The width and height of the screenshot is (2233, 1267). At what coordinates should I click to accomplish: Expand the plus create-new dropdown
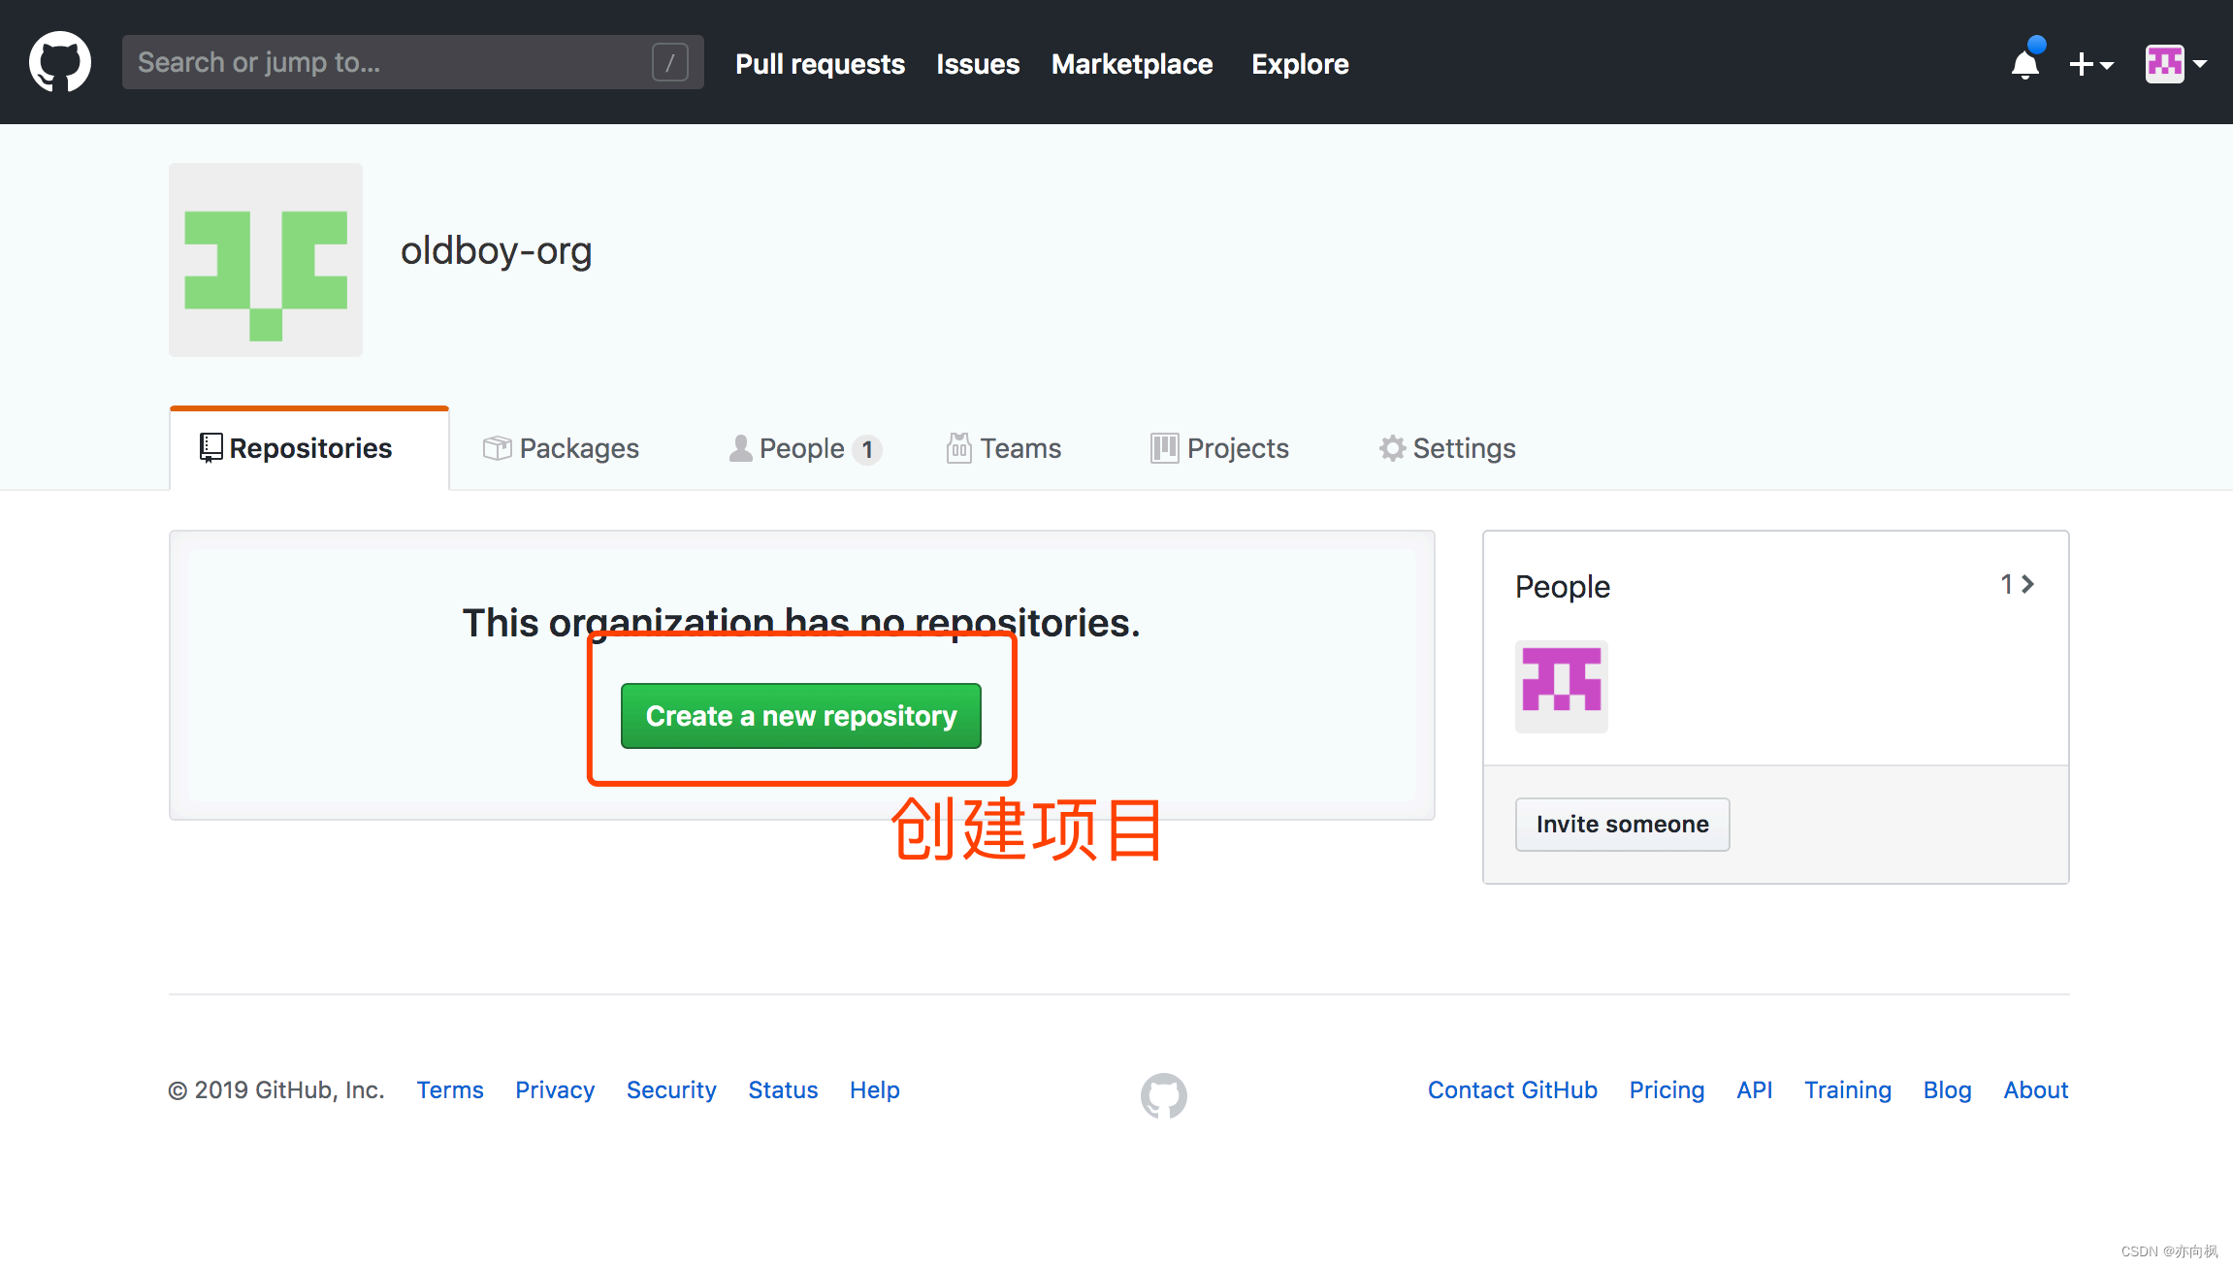(2089, 64)
